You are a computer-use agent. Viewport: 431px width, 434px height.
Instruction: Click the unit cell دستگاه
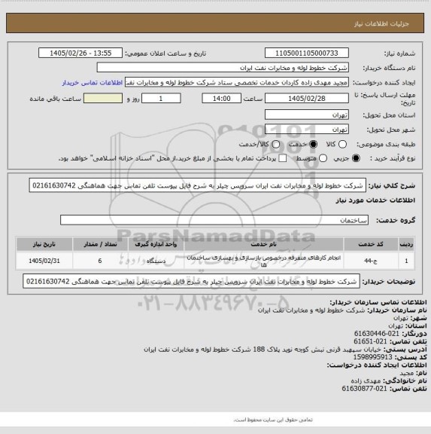[156, 261]
